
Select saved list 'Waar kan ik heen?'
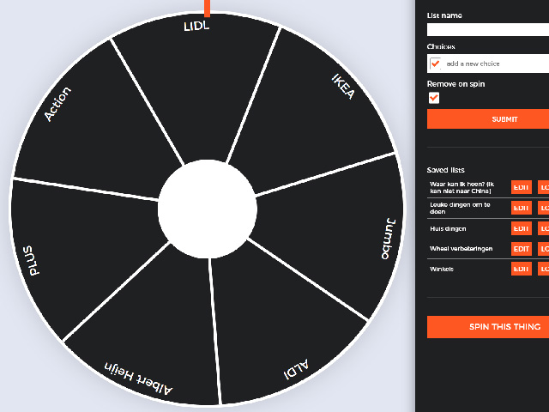click(x=462, y=187)
